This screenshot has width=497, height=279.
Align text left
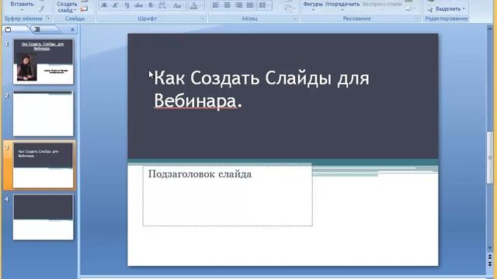(x=216, y=5)
